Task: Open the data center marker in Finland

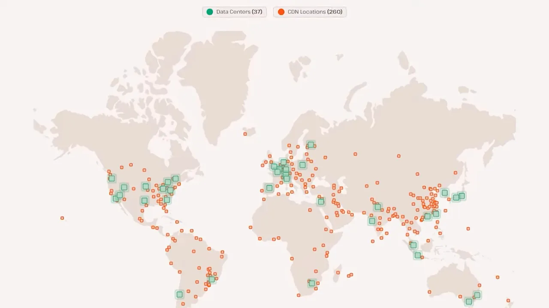Action: (x=311, y=145)
